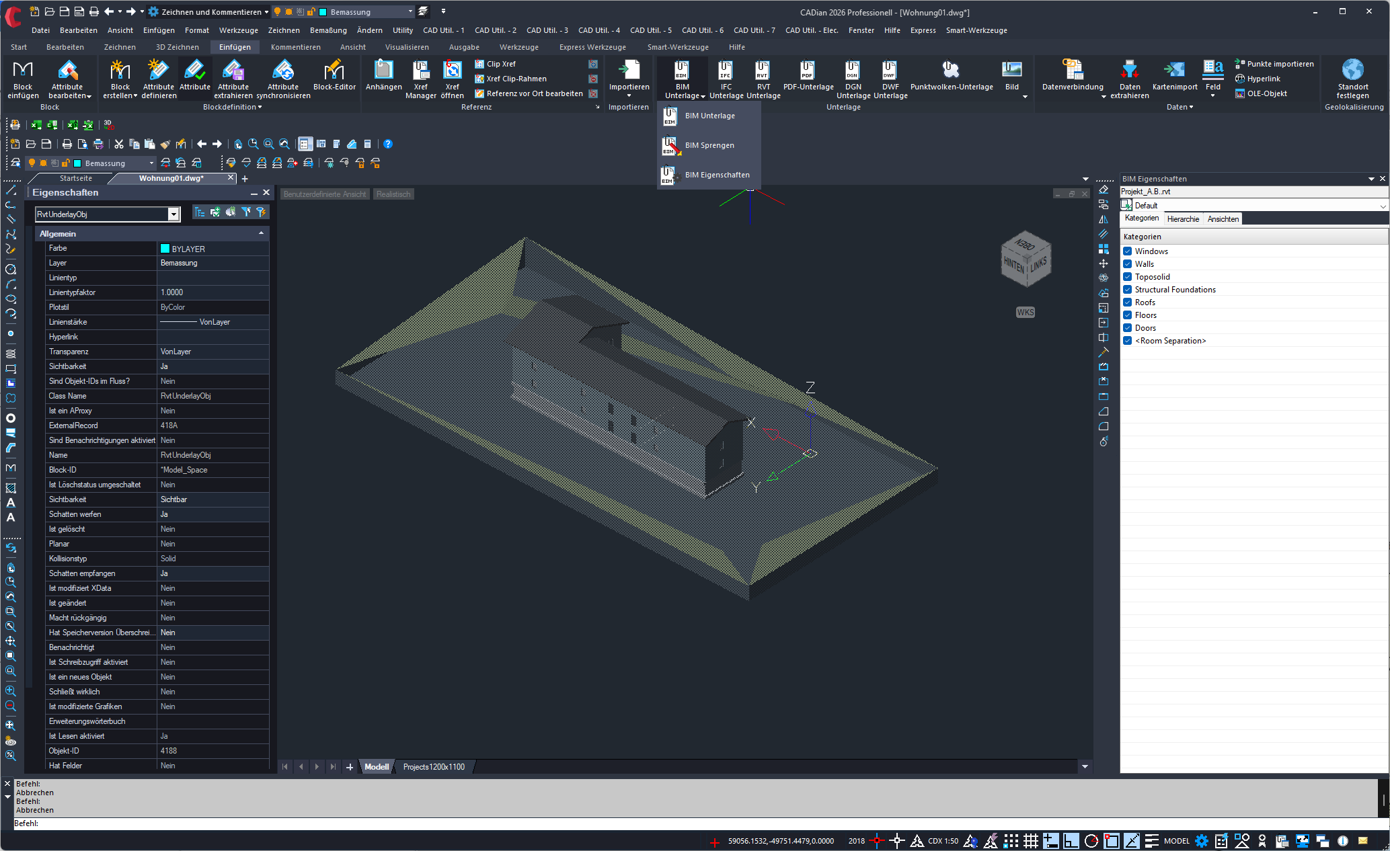Open the Xref Manager tool
Screen dimensions: 1390x851
point(421,70)
